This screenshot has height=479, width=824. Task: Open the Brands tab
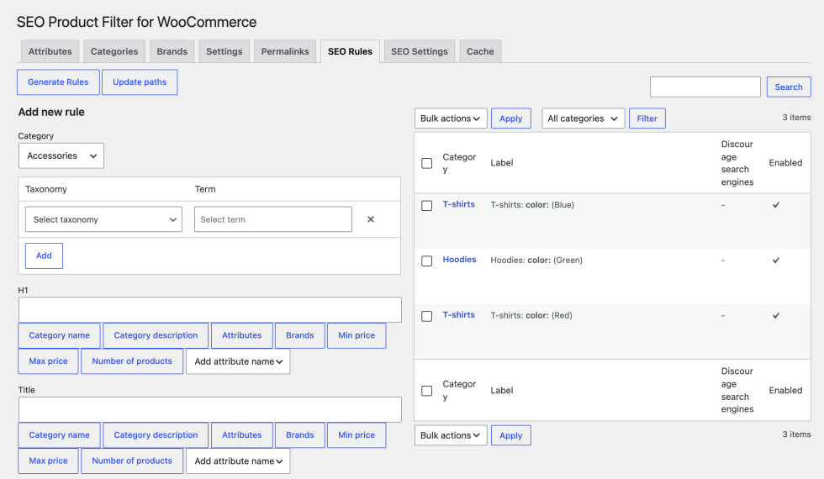click(172, 51)
